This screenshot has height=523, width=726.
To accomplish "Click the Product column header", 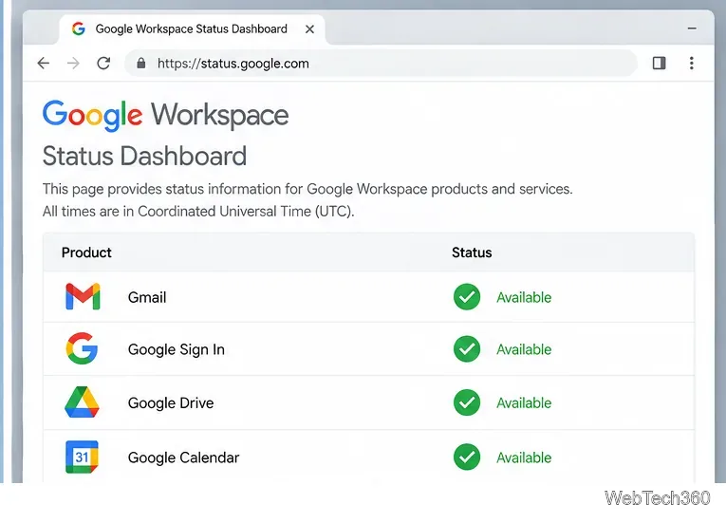I will click(x=86, y=252).
